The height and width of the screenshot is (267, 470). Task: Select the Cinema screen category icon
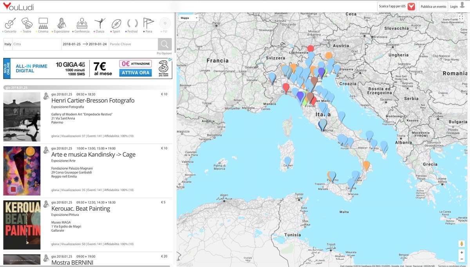43,23
